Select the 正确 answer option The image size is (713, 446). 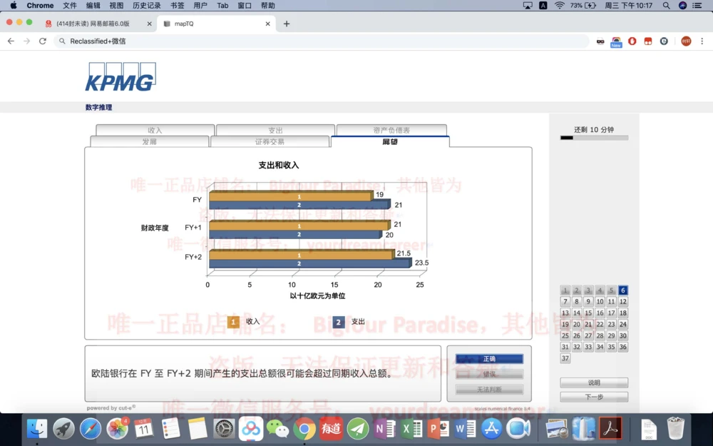pos(489,359)
